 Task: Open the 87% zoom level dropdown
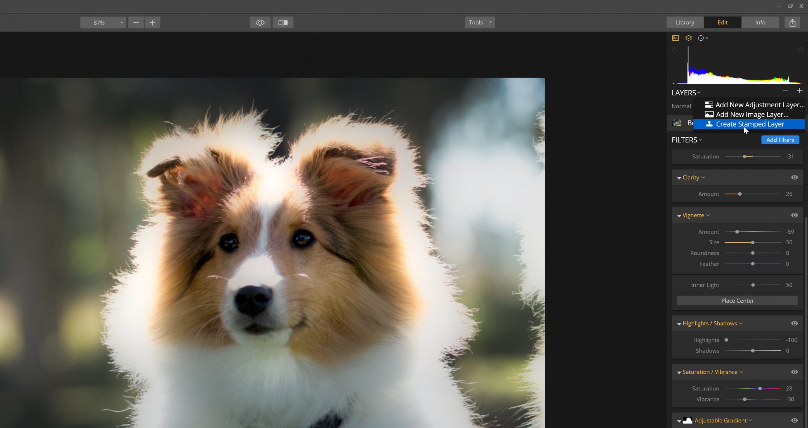pos(103,22)
